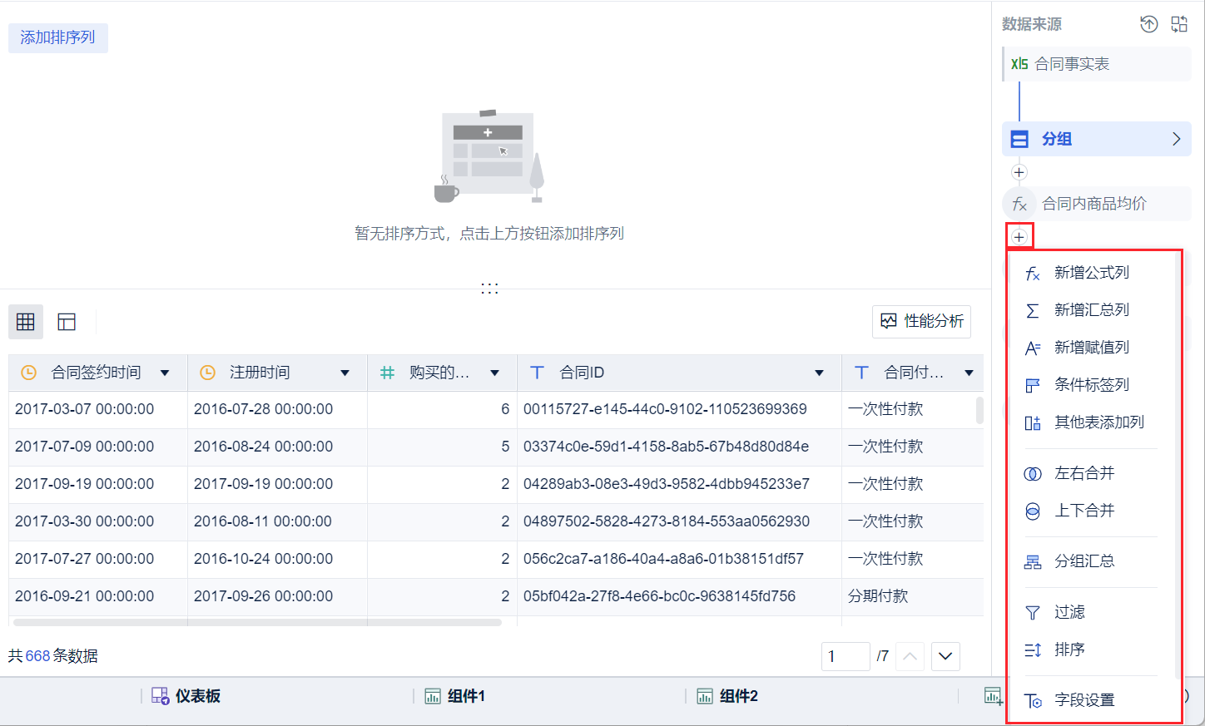Viewport: 1205px width, 726px height.
Task: Select cell 2016-07-28 00:00:00
Action: 277,409
